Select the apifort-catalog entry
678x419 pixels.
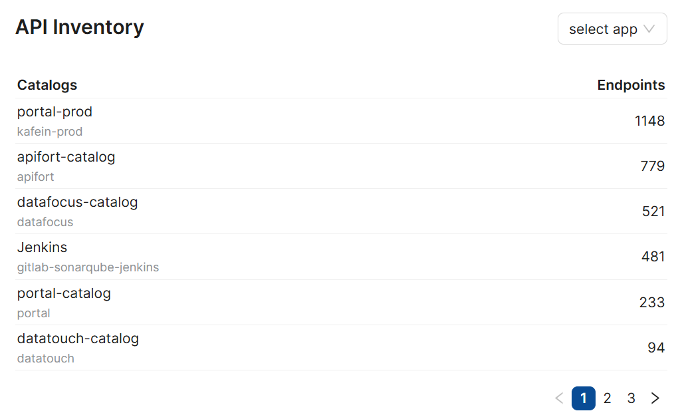point(66,157)
